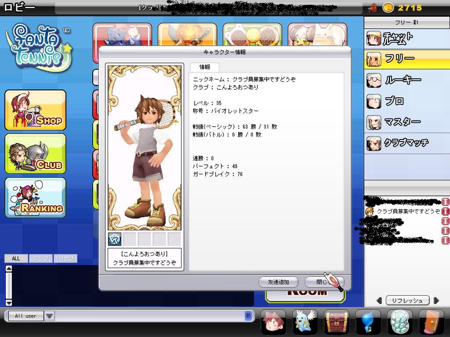Expand the All user dropdown arrow

(49, 316)
